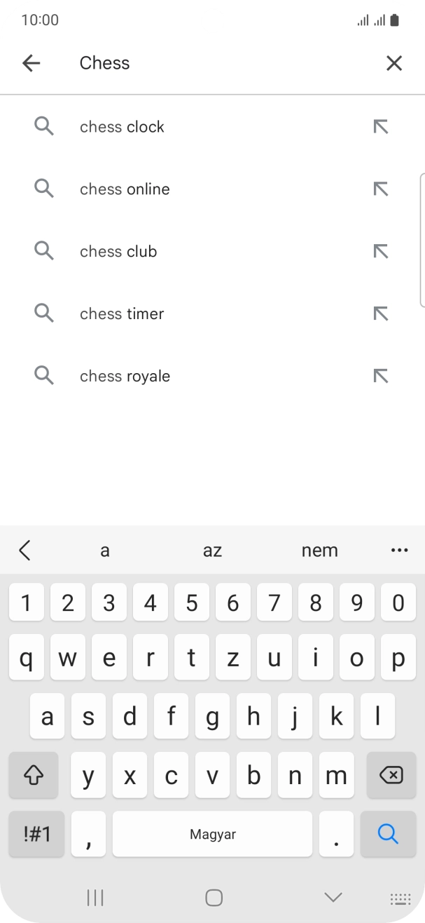
Task: Toggle the Shift key on the keyboard
Action: click(33, 775)
